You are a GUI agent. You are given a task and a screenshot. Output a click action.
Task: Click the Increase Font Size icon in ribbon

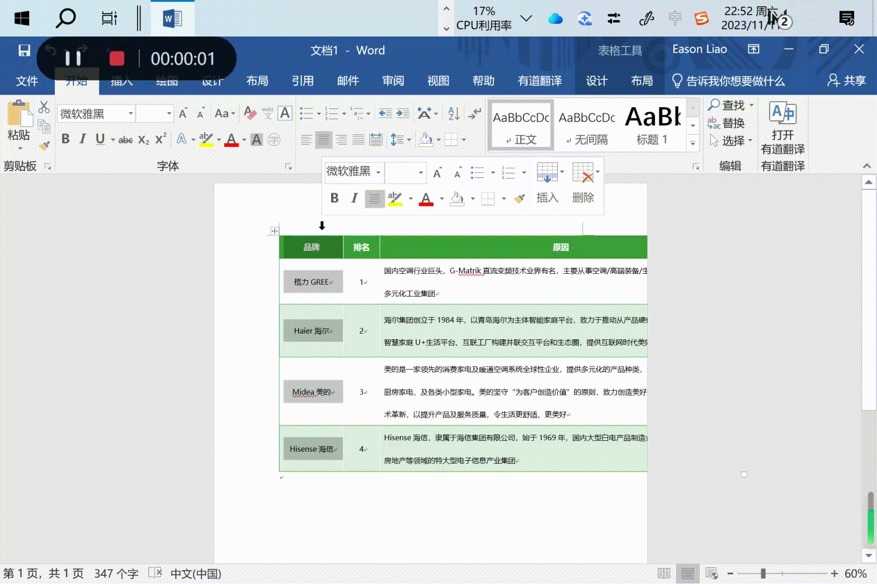pyautogui.click(x=183, y=113)
